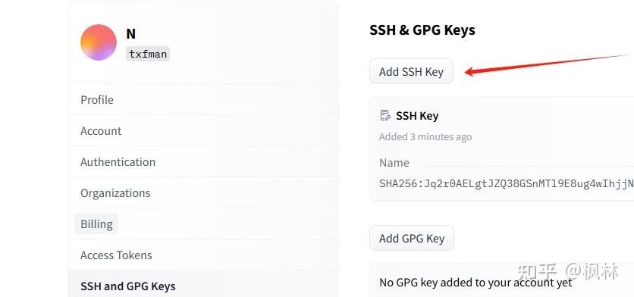Go to Authentication settings

click(x=203, y=162)
